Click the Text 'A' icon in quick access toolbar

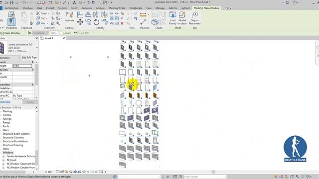pos(74,2)
